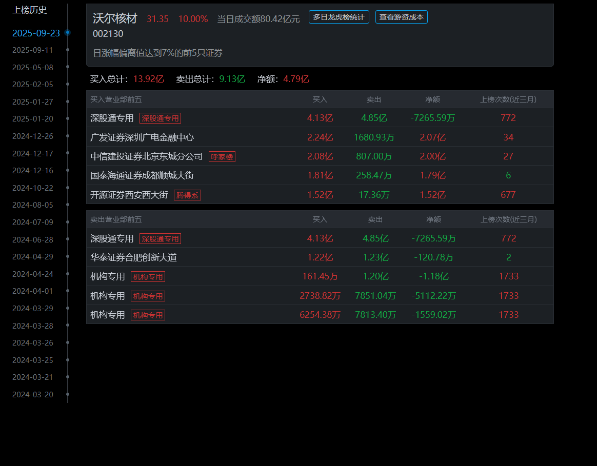The image size is (597, 466).
Task: Select history date 2024-04-01
Action: 33,291
